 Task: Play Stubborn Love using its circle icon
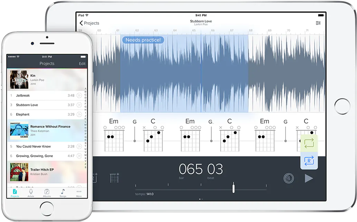point(79,105)
